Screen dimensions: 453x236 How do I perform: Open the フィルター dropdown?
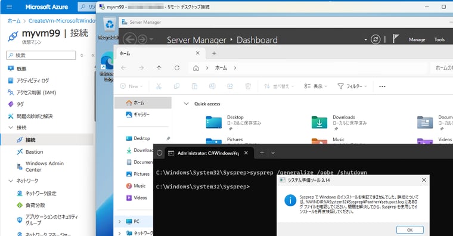(x=352, y=86)
